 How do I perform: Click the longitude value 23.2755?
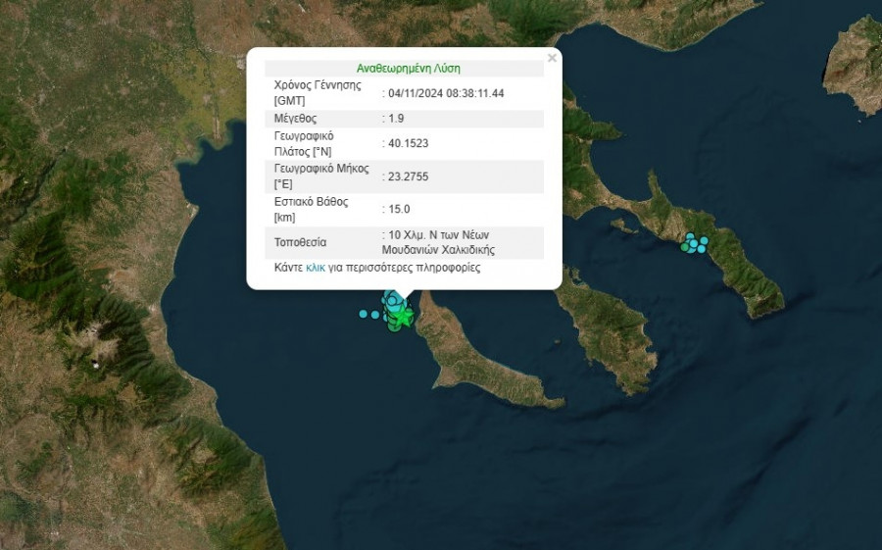(x=408, y=176)
